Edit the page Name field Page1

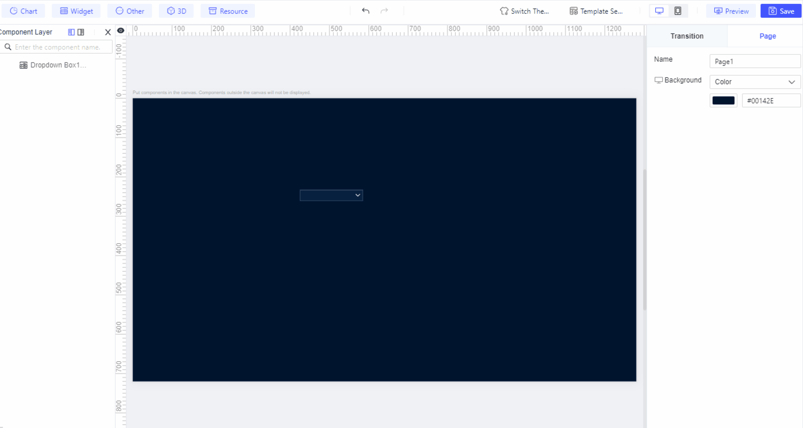click(755, 61)
